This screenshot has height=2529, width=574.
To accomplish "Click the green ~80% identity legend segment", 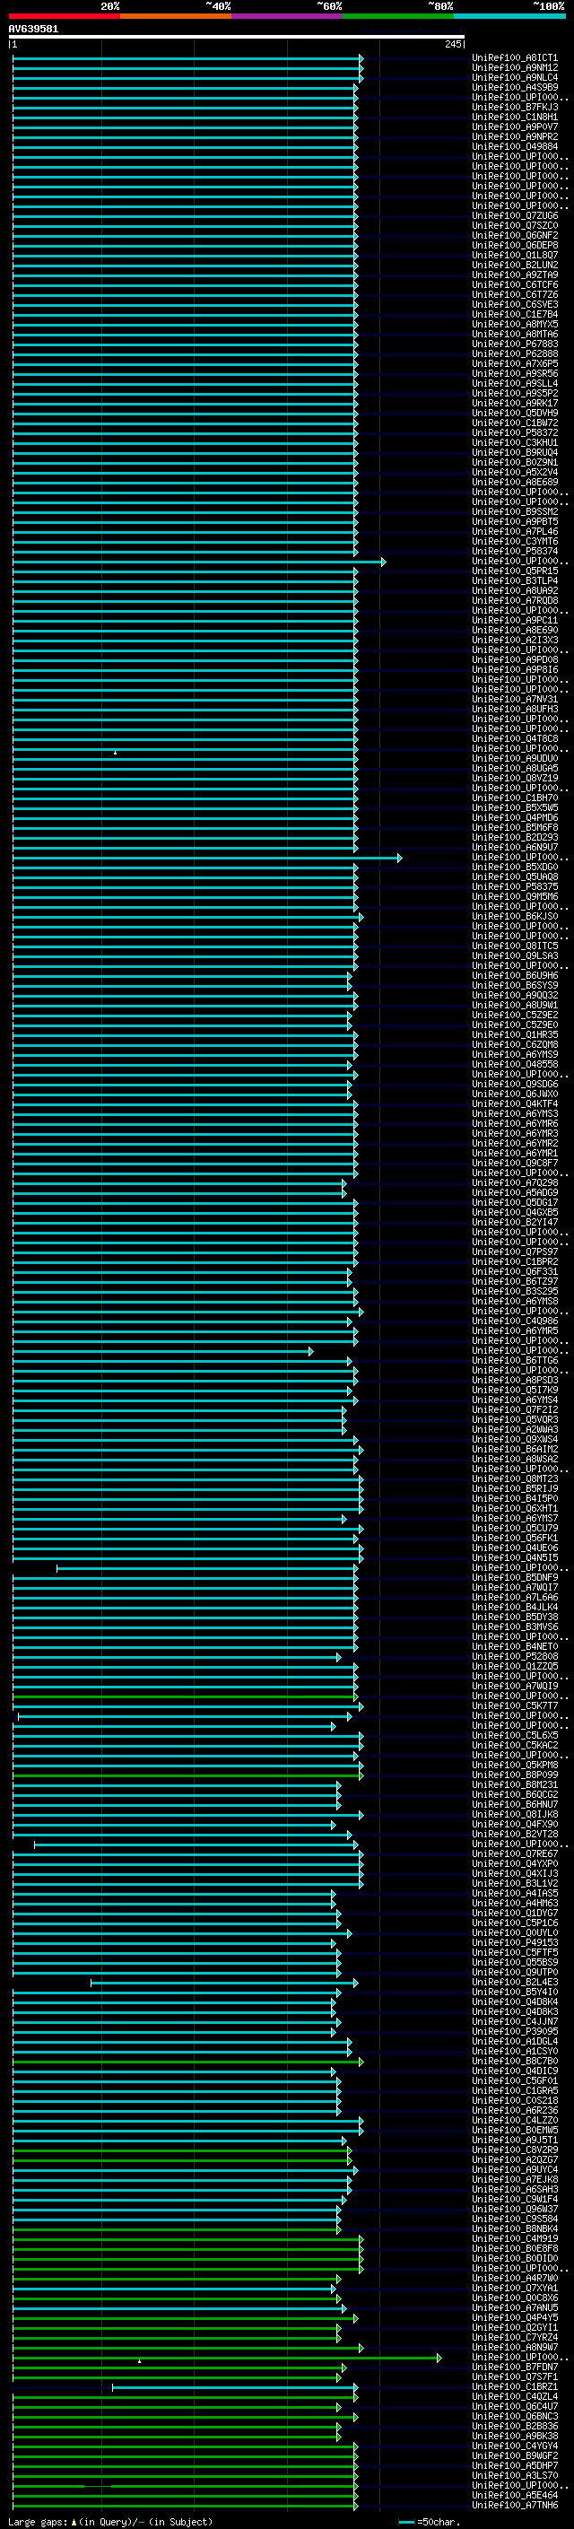I will coord(398,17).
